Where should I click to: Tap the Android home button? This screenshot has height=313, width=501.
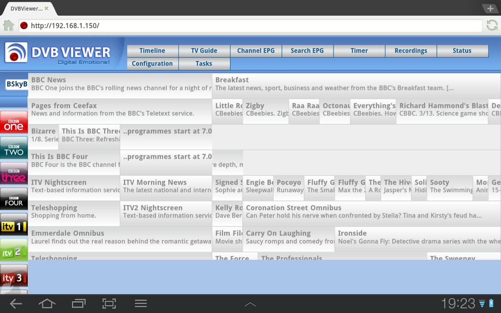point(47,304)
